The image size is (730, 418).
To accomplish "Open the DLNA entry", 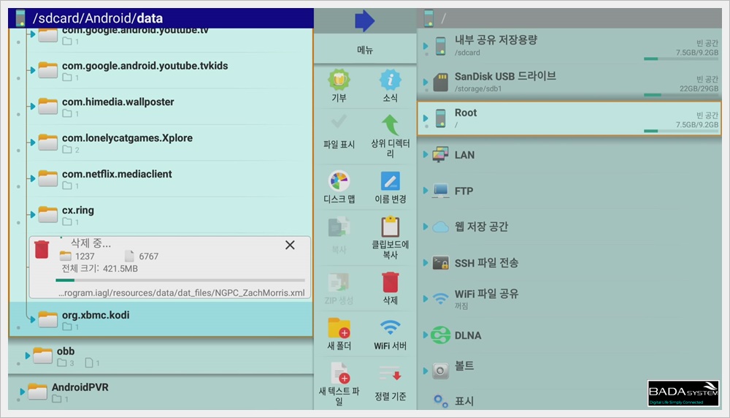I will click(x=569, y=335).
